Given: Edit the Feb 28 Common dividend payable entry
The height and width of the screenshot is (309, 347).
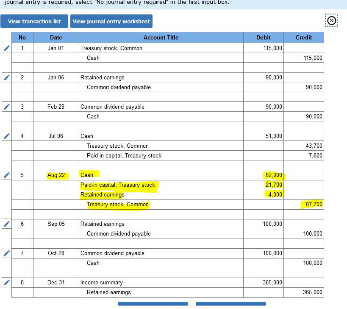Looking at the screenshot, I should tap(6, 107).
